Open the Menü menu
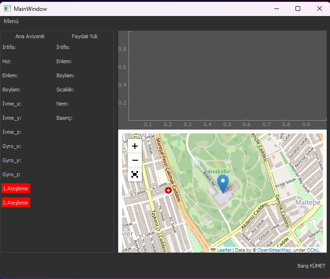The image size is (330, 279). coord(11,21)
